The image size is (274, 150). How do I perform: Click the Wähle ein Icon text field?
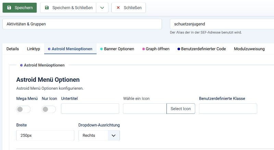point(145,109)
